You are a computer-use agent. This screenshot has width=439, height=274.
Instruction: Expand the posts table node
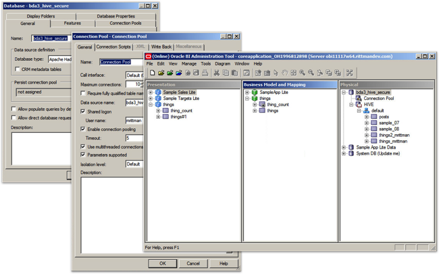point(367,117)
